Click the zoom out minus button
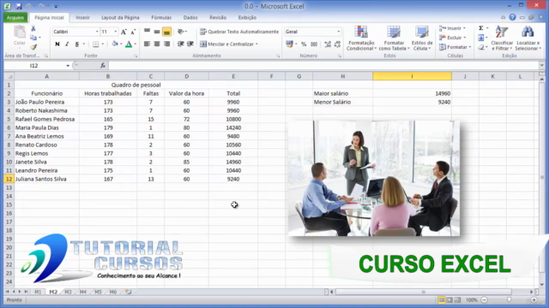The image size is (549, 308). 484,300
